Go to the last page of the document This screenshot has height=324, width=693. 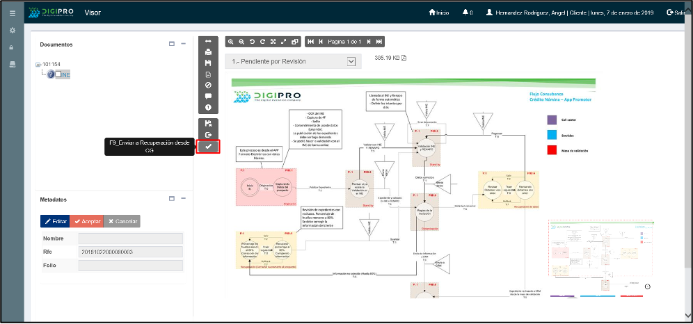[379, 42]
